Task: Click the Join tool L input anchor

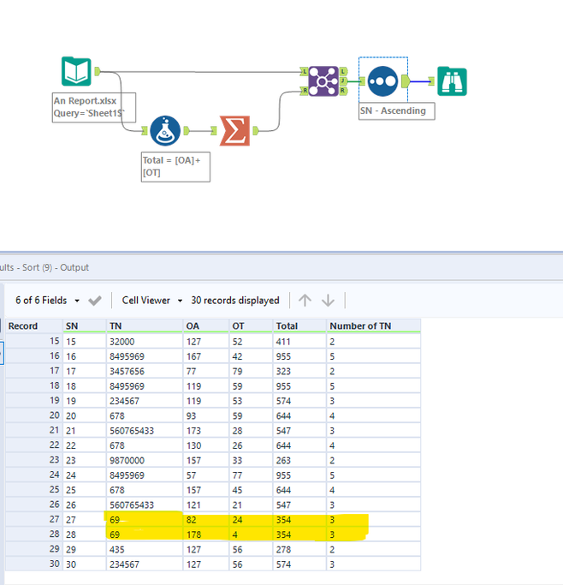Action: point(304,71)
